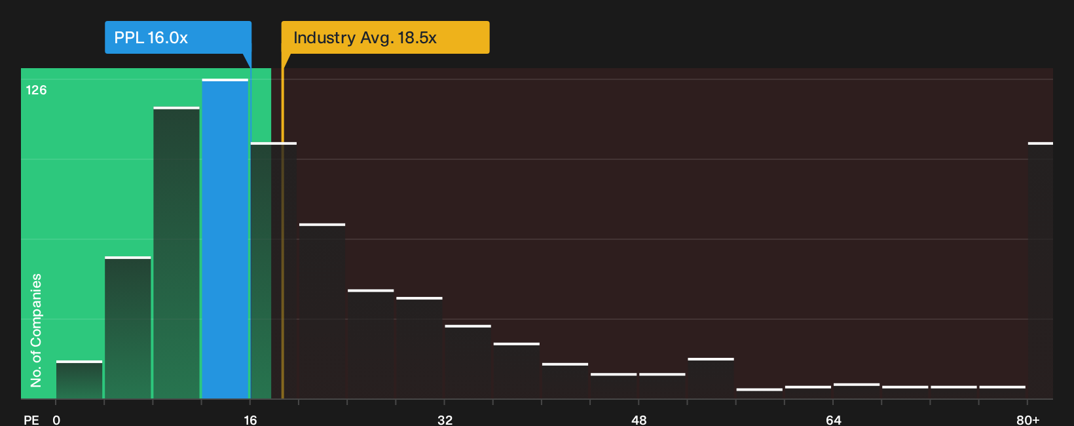Click the '16' x-axis tick label
Screen dimensions: 1074x426
point(250,419)
